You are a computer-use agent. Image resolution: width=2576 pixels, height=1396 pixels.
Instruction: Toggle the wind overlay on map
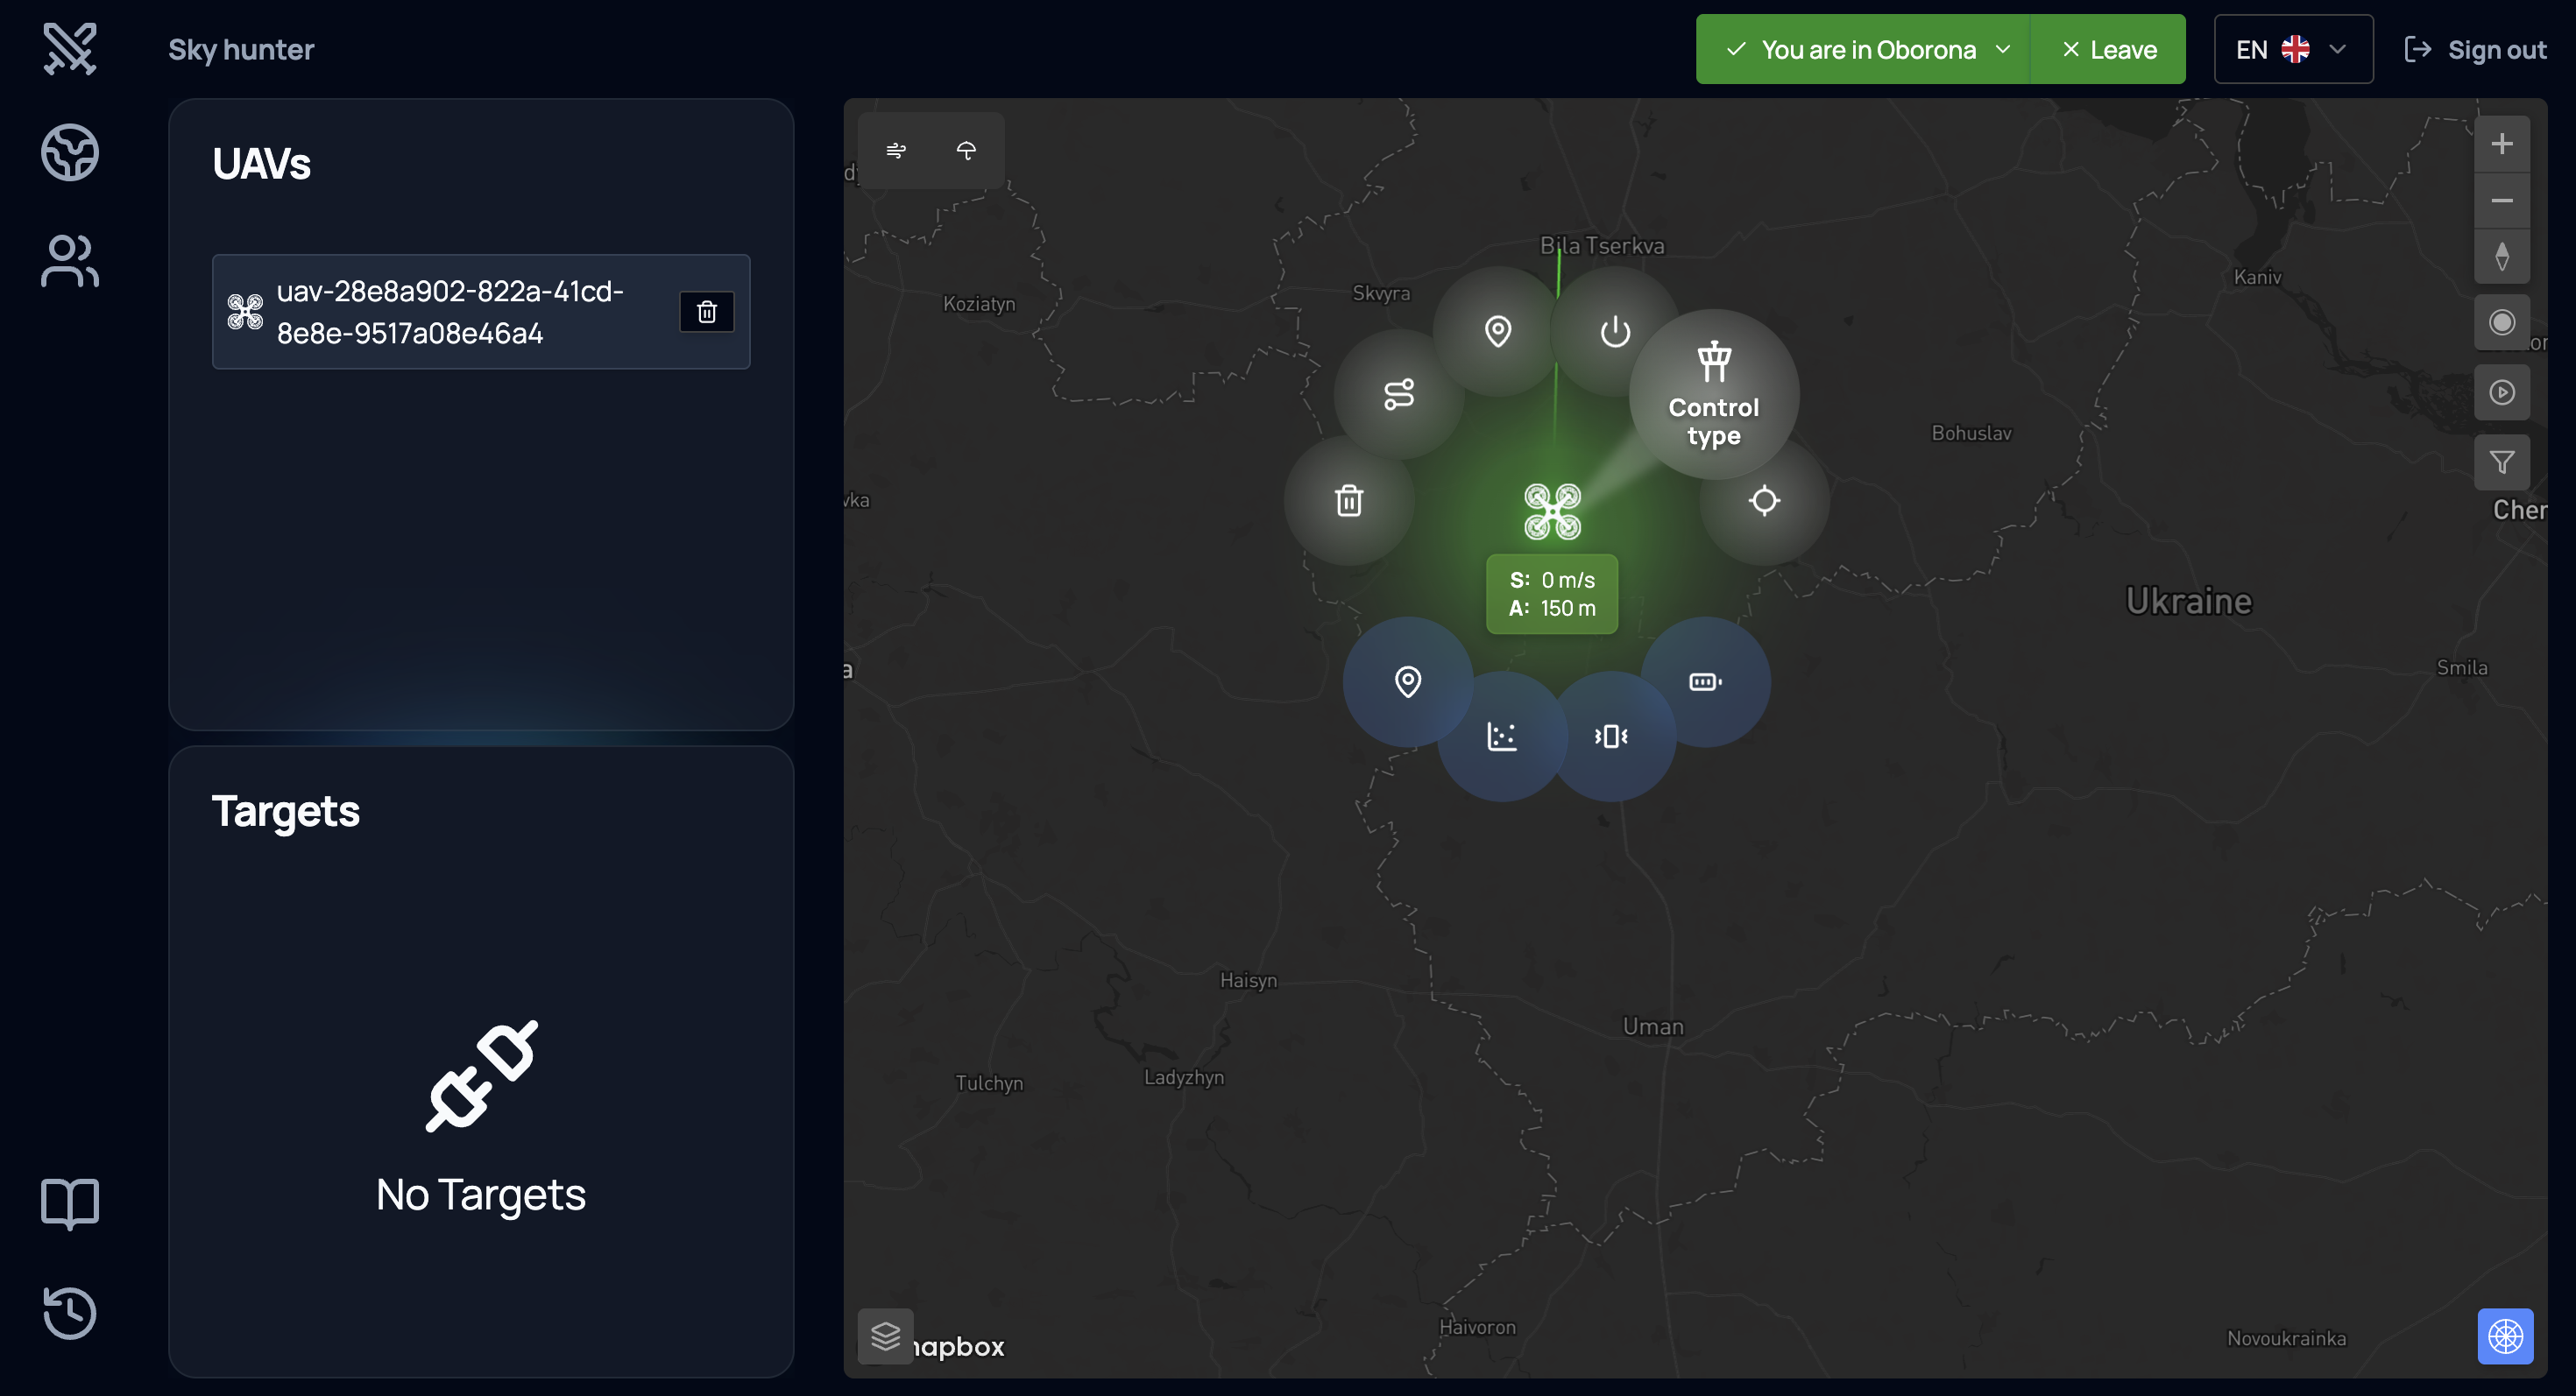pyautogui.click(x=896, y=151)
